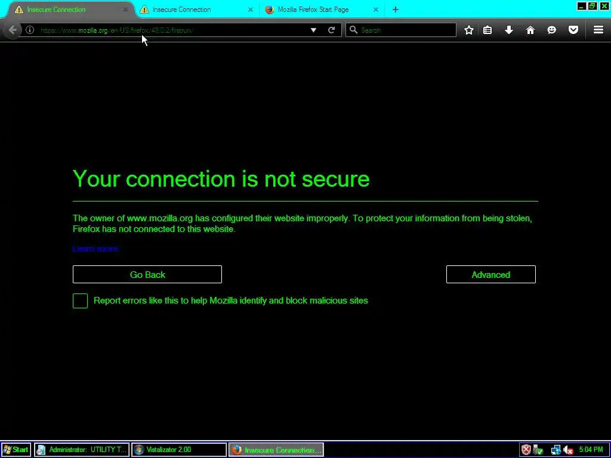The width and height of the screenshot is (611, 458).
Task: Restore down the Firefox window
Action: [x=593, y=6]
